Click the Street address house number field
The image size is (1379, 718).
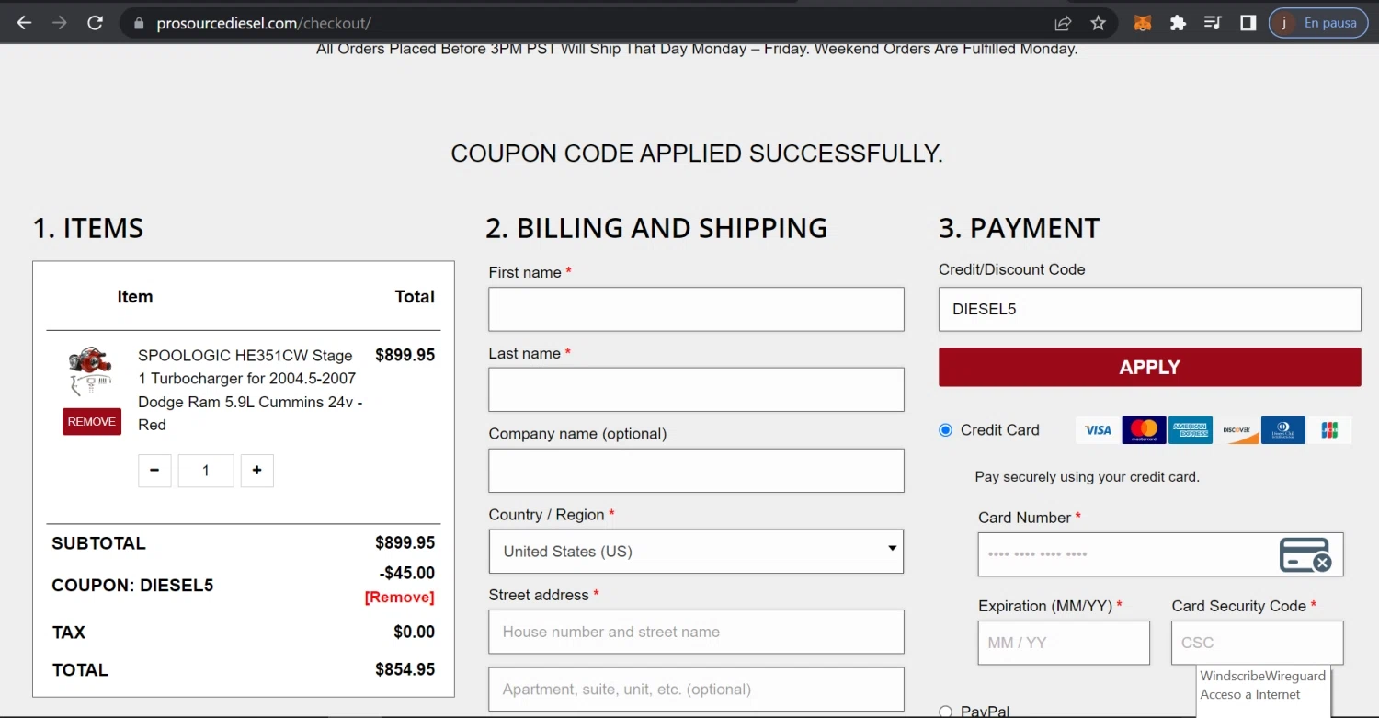[696, 632]
